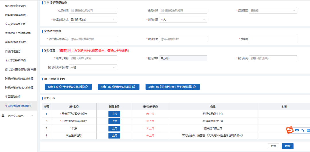Click 点击生成《电子发票真实性承诺书》 button
The height and width of the screenshot is (152, 310).
[68, 87]
